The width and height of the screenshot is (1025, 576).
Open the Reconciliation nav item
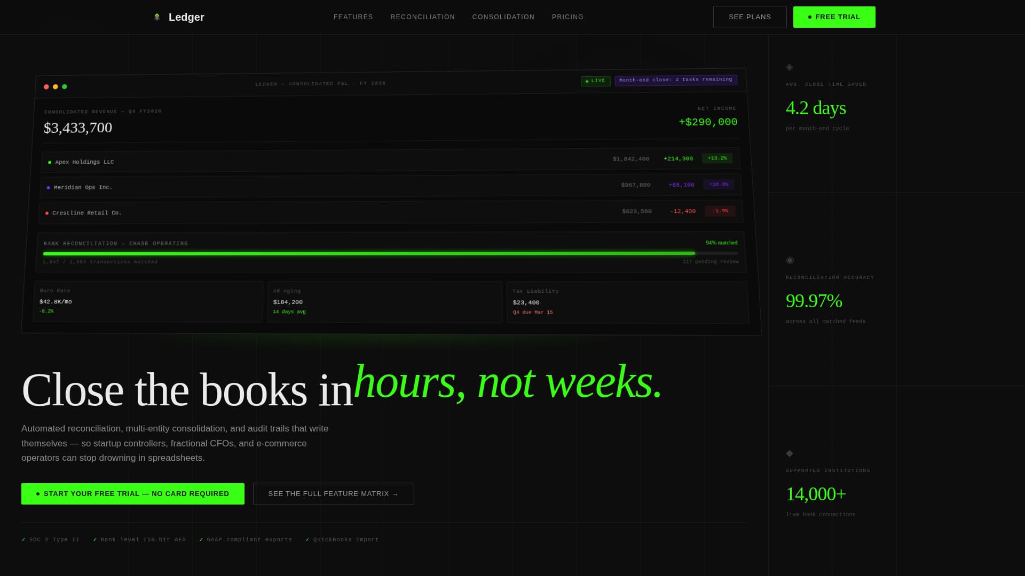tap(423, 17)
